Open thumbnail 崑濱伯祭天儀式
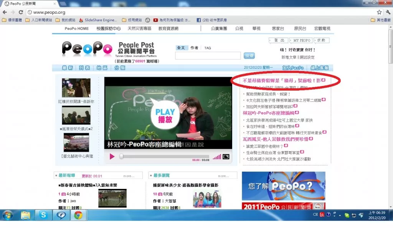This screenshot has height=228, width=393. (x=76, y=115)
